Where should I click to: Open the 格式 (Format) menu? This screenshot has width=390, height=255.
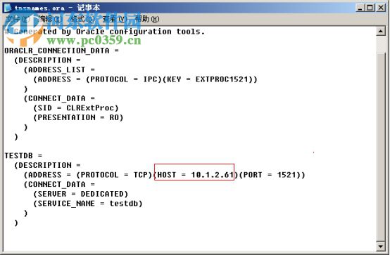pos(82,19)
